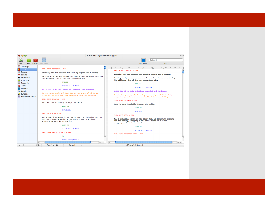
Task: Open the Scenes view in sidebar
Action: pos(27,72)
